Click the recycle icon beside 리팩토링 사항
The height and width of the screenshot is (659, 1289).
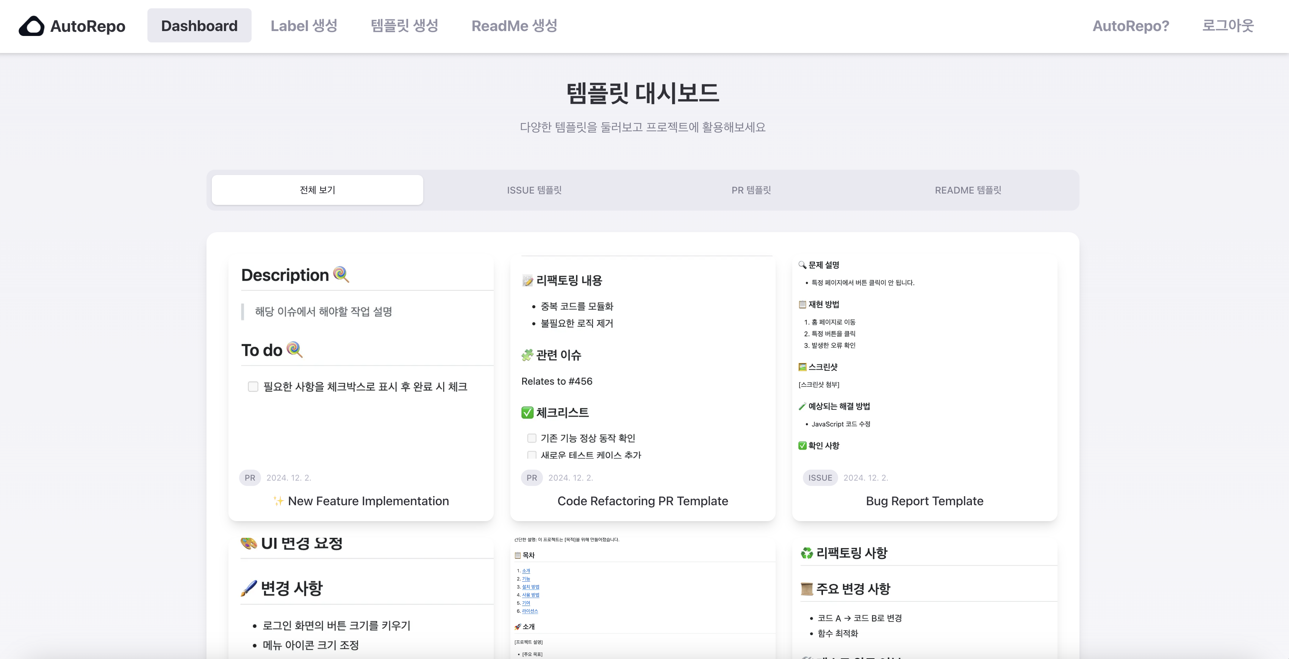807,553
